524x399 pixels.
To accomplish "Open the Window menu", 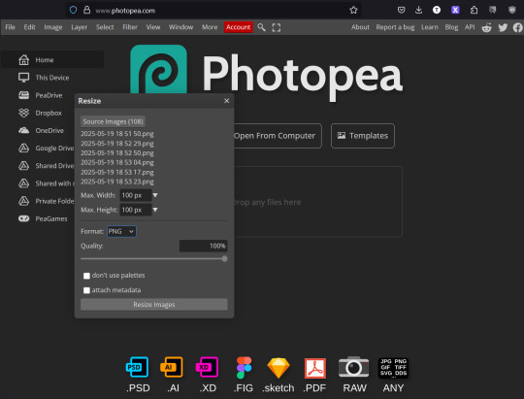I will coord(180,27).
